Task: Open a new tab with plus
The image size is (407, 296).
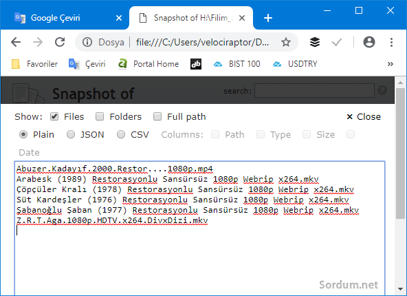Action: (268, 18)
